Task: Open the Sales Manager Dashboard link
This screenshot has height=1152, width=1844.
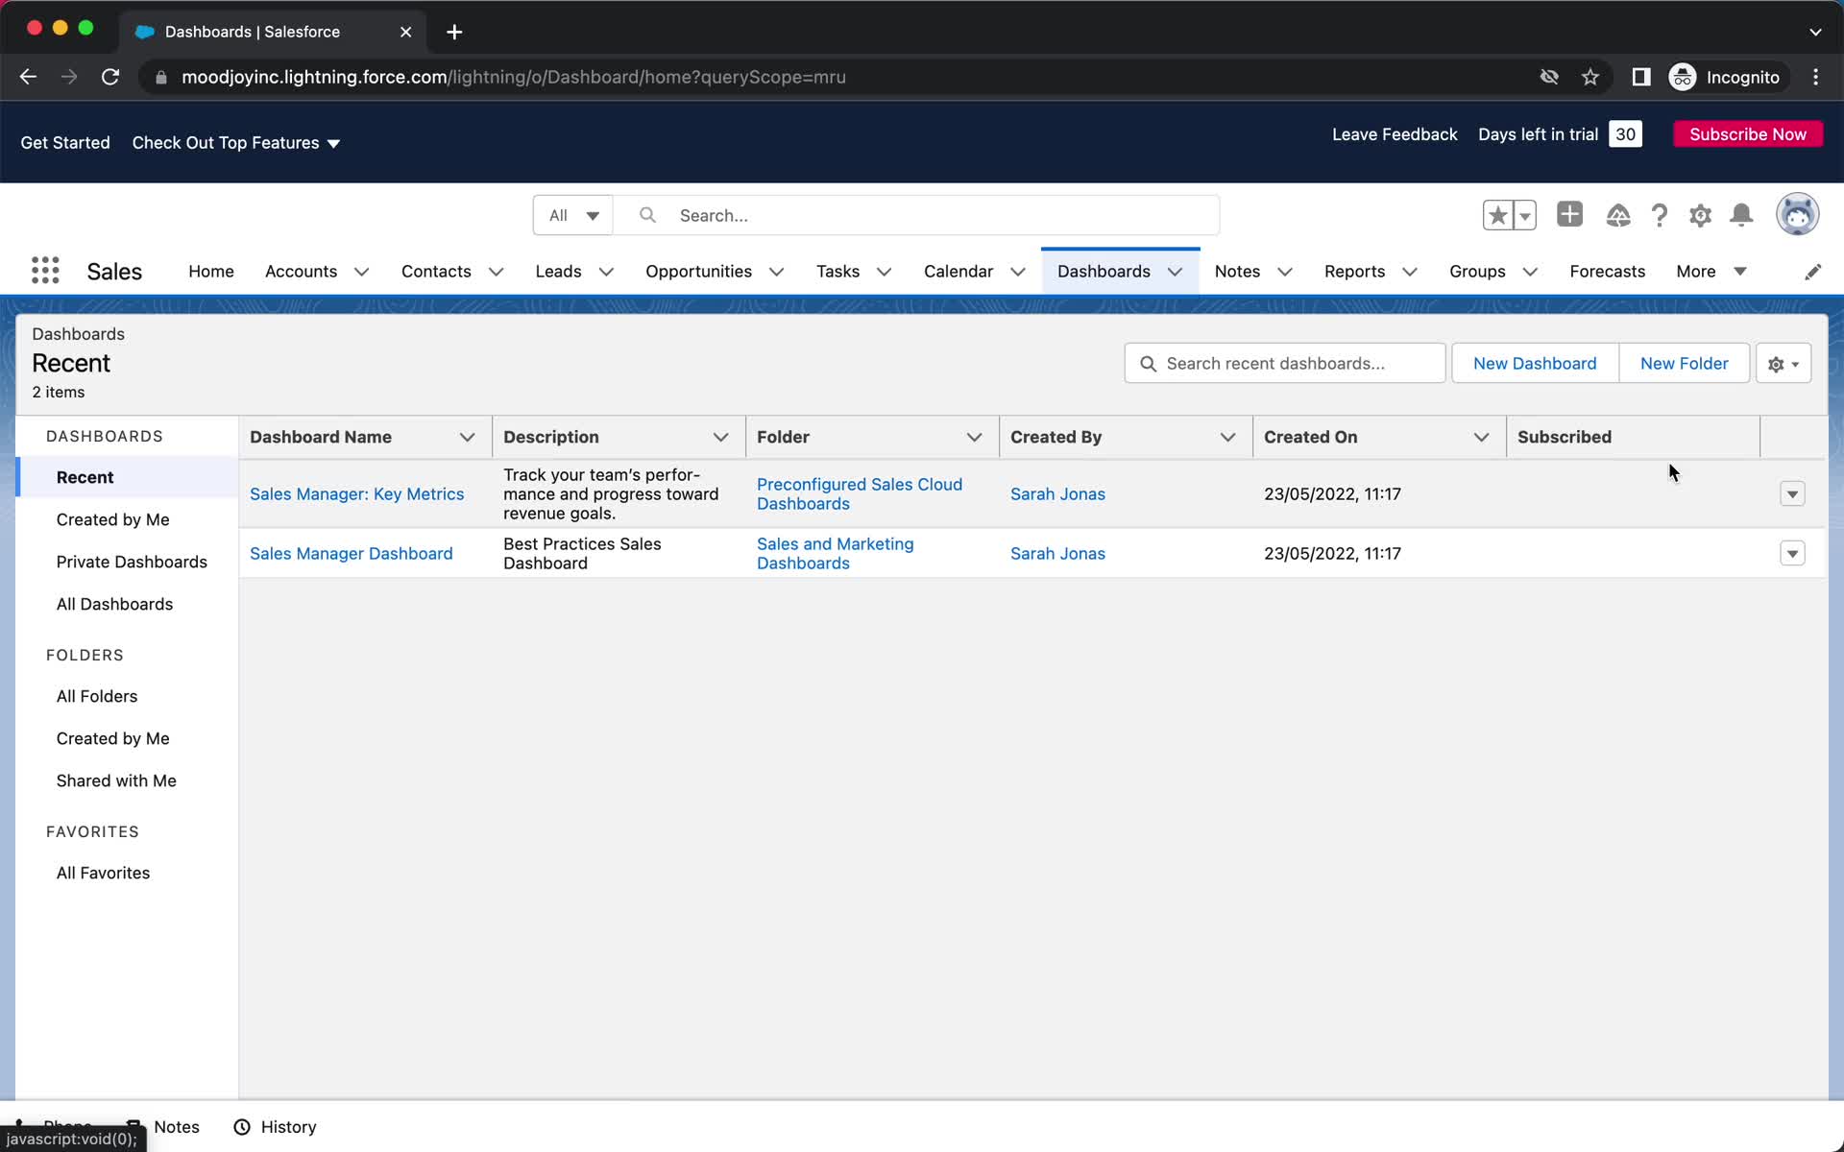Action: [x=351, y=553]
